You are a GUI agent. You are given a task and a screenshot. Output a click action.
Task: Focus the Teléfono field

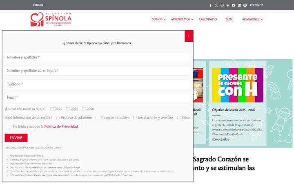point(98,84)
